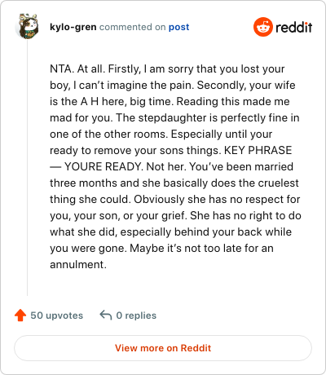Open kylo-gren's avatar image
The height and width of the screenshot is (375, 326).
click(x=27, y=27)
